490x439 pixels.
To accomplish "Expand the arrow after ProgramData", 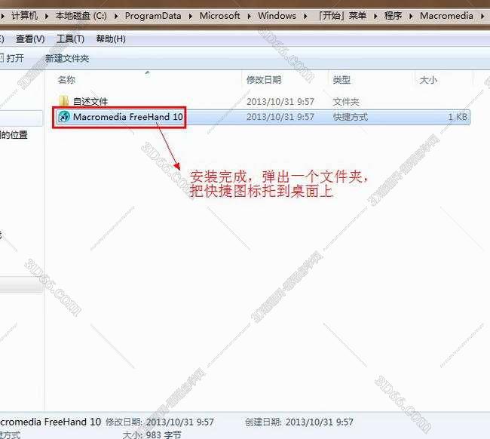I will 190,16.
